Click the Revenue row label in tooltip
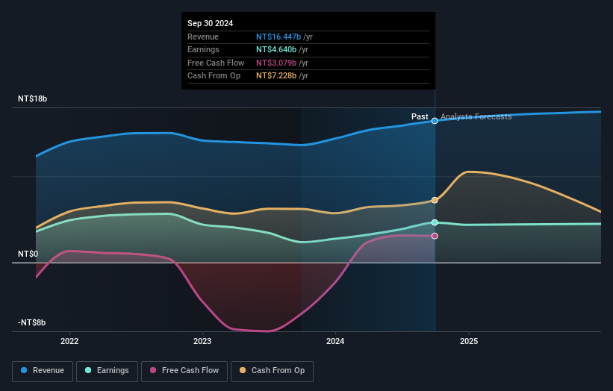 [203, 37]
